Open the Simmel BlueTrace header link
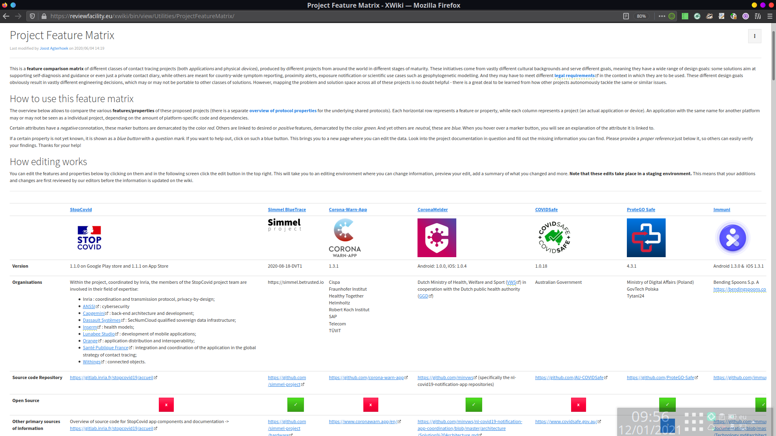This screenshot has height=436, width=776. tap(287, 210)
